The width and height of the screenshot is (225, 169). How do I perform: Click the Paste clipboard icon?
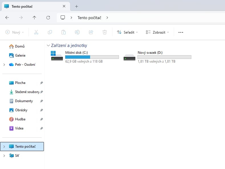[x=64, y=32]
